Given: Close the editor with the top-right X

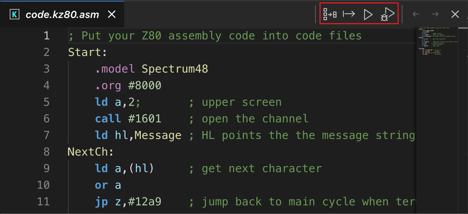Looking at the screenshot, I should (x=455, y=14).
